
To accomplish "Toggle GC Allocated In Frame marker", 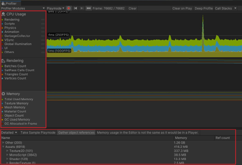I will click(x=2, y=124).
